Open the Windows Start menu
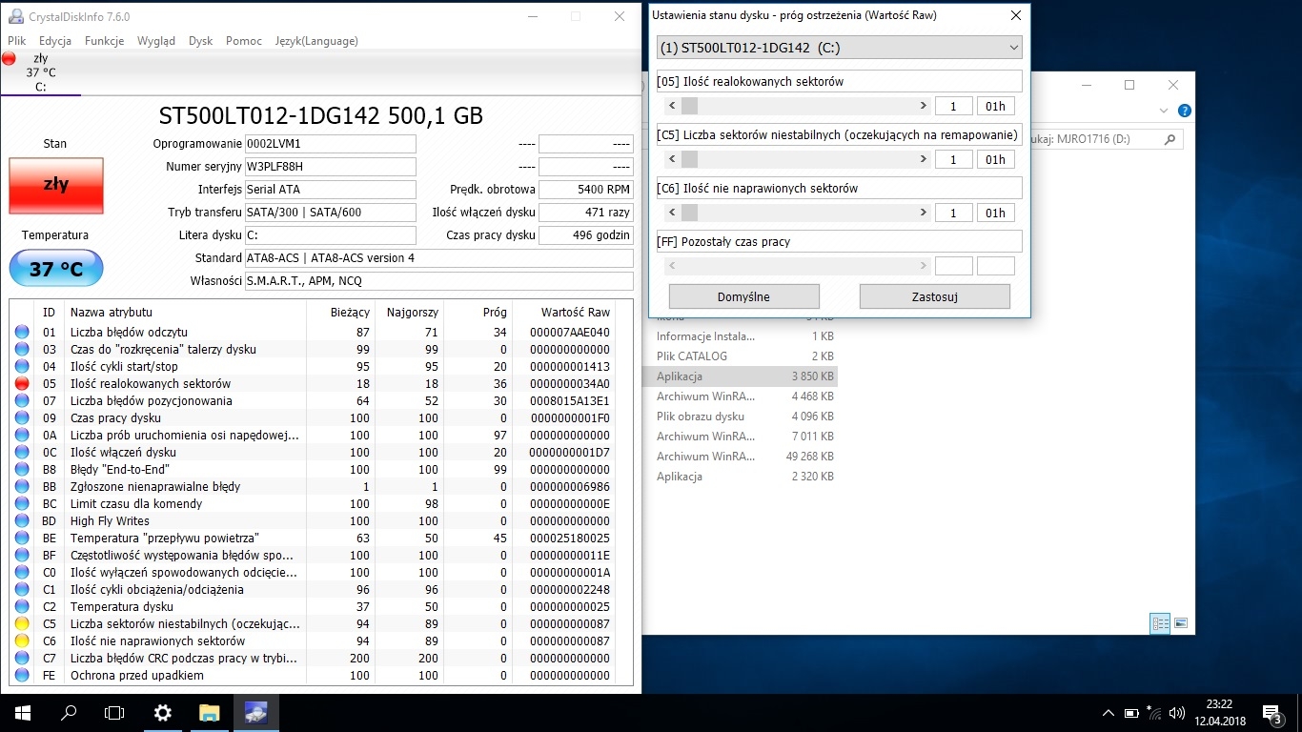 pyautogui.click(x=22, y=712)
